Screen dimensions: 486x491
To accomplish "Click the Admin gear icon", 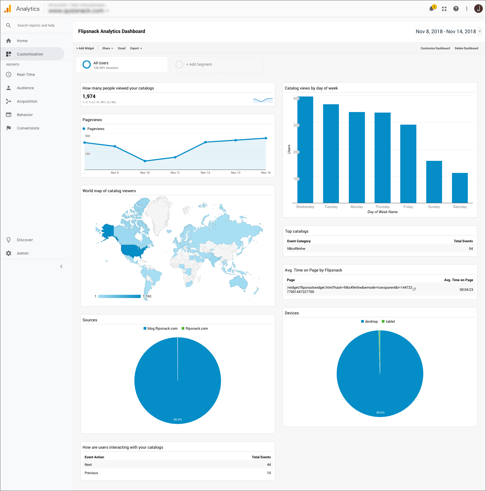I will (x=9, y=253).
